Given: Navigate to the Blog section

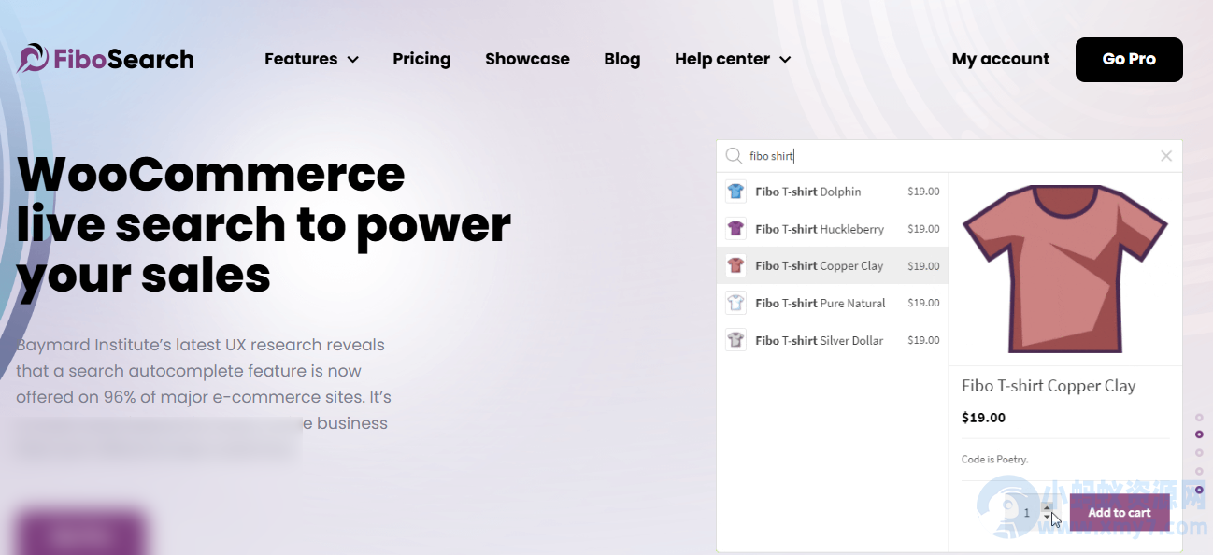Looking at the screenshot, I should tap(622, 59).
